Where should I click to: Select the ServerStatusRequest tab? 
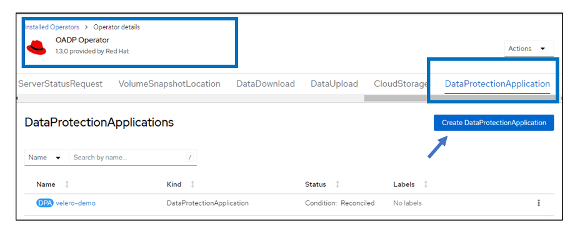pos(61,84)
